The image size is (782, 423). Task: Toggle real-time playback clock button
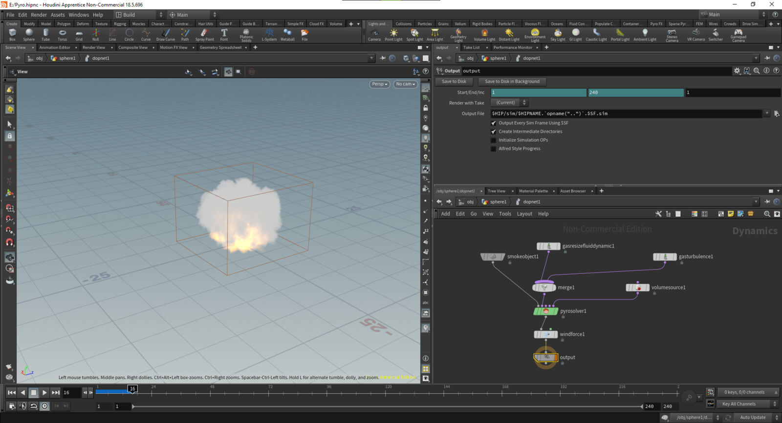pyautogui.click(x=44, y=406)
